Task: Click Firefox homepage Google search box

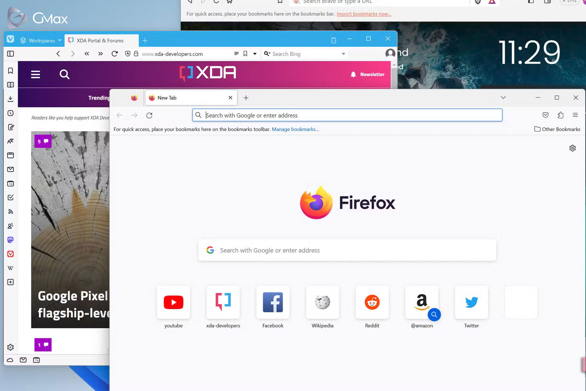Action: [347, 250]
